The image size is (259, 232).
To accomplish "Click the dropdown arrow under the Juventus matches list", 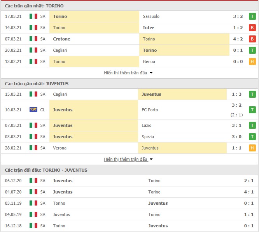I will click(x=151, y=160).
